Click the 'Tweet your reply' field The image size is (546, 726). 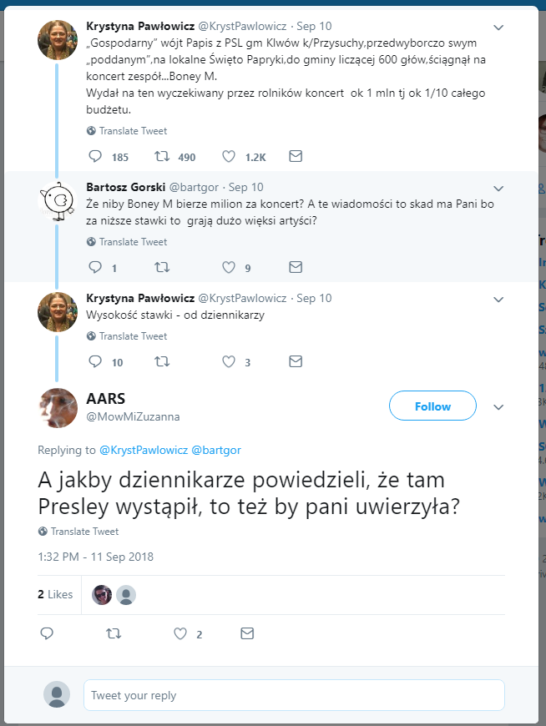[294, 694]
